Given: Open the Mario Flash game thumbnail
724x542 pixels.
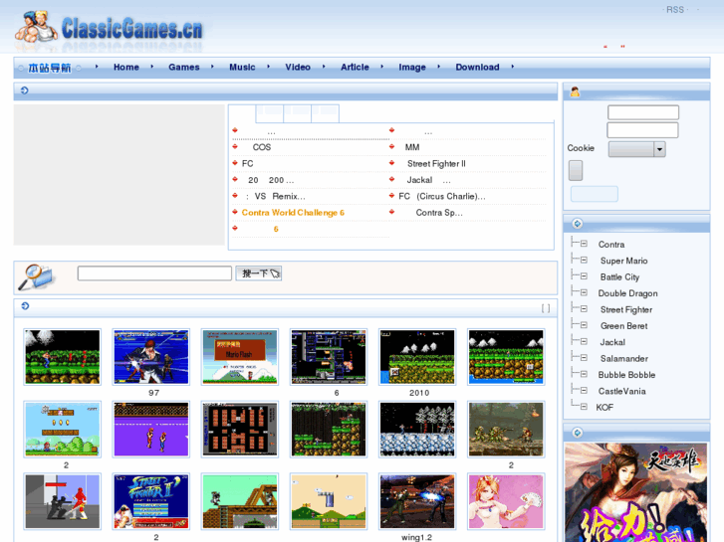Looking at the screenshot, I should (240, 357).
